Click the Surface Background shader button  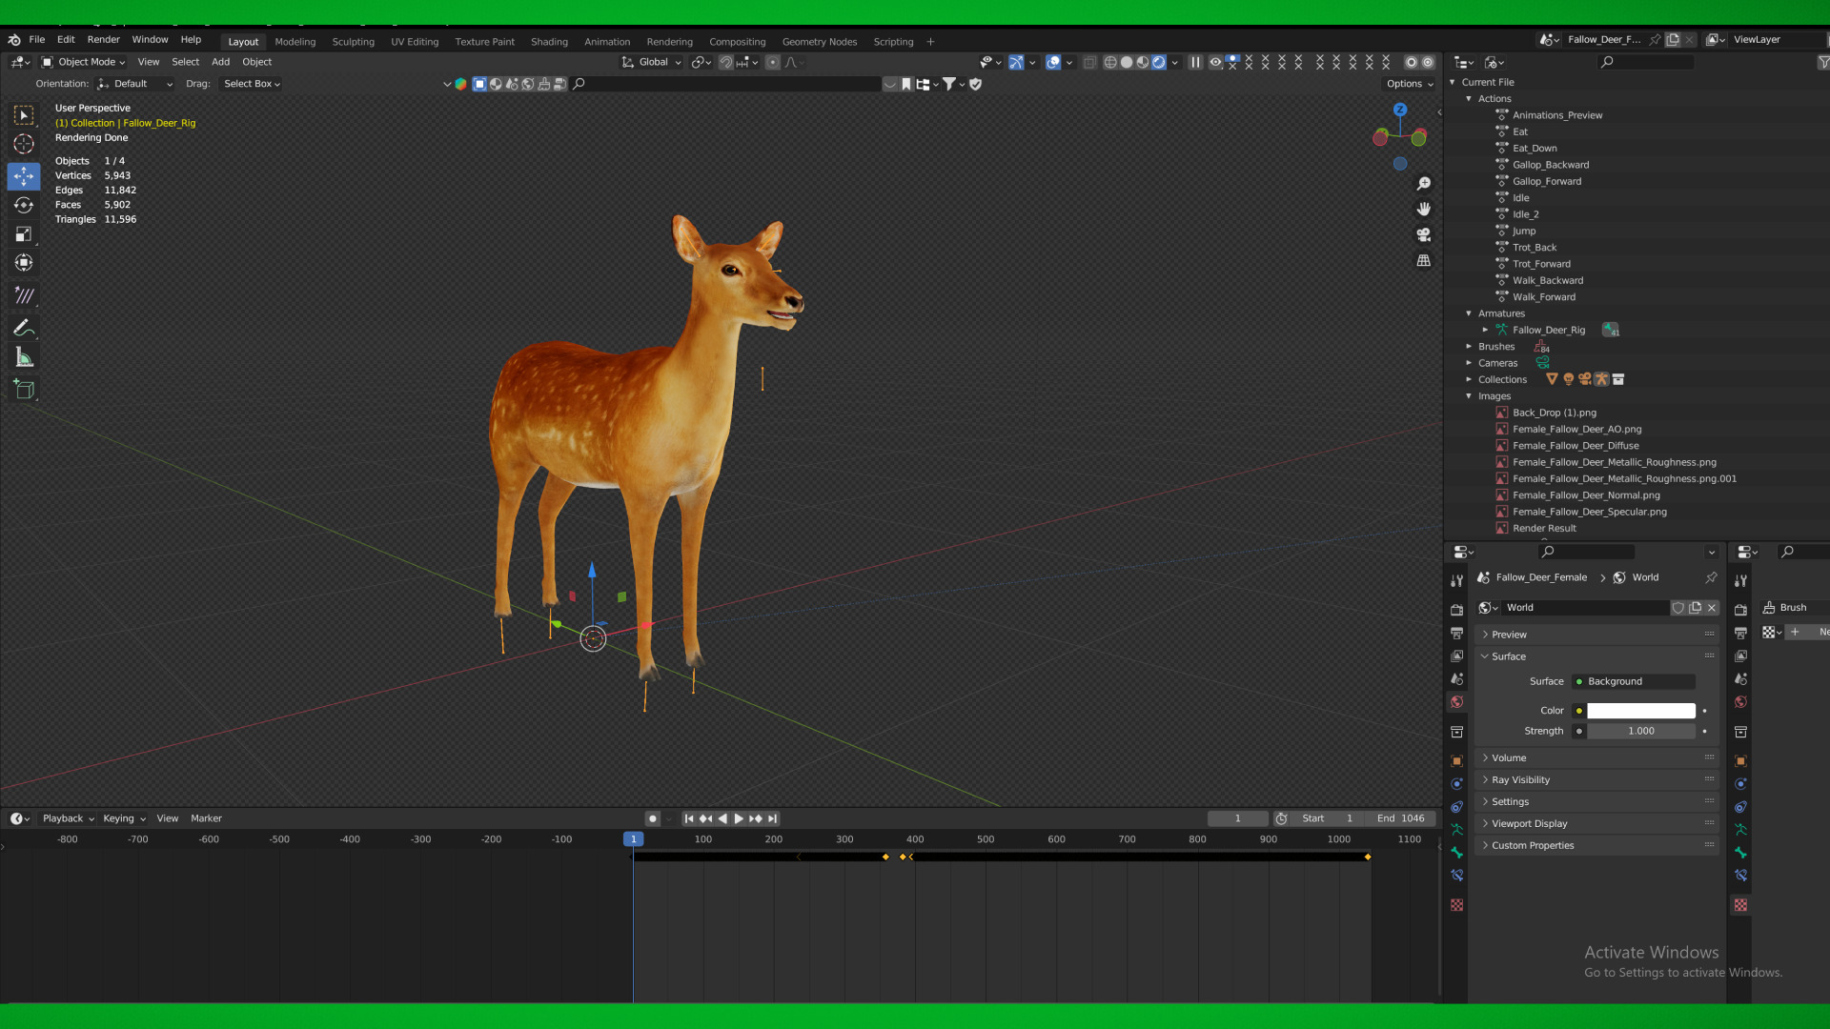click(1634, 681)
